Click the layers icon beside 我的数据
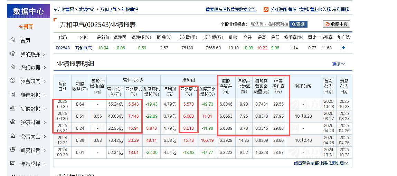 tap(13, 53)
